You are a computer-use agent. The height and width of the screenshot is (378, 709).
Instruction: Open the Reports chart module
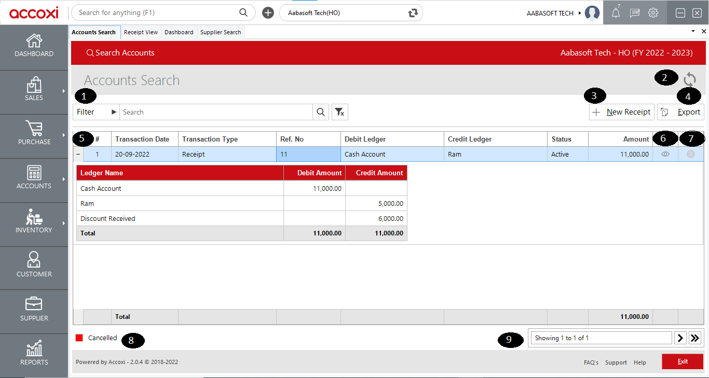click(x=34, y=354)
